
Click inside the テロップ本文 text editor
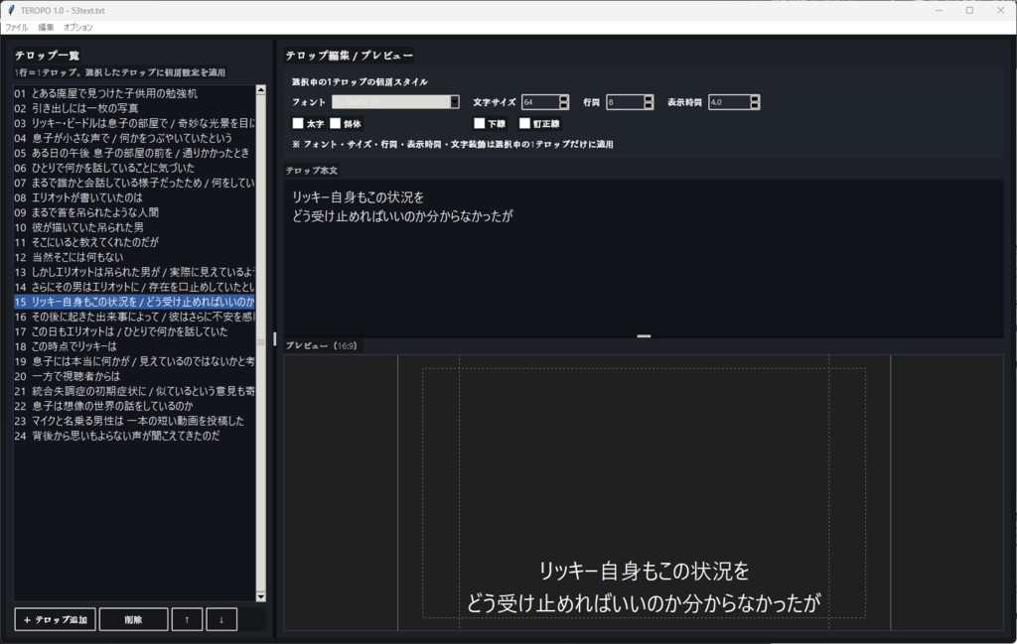(x=644, y=257)
